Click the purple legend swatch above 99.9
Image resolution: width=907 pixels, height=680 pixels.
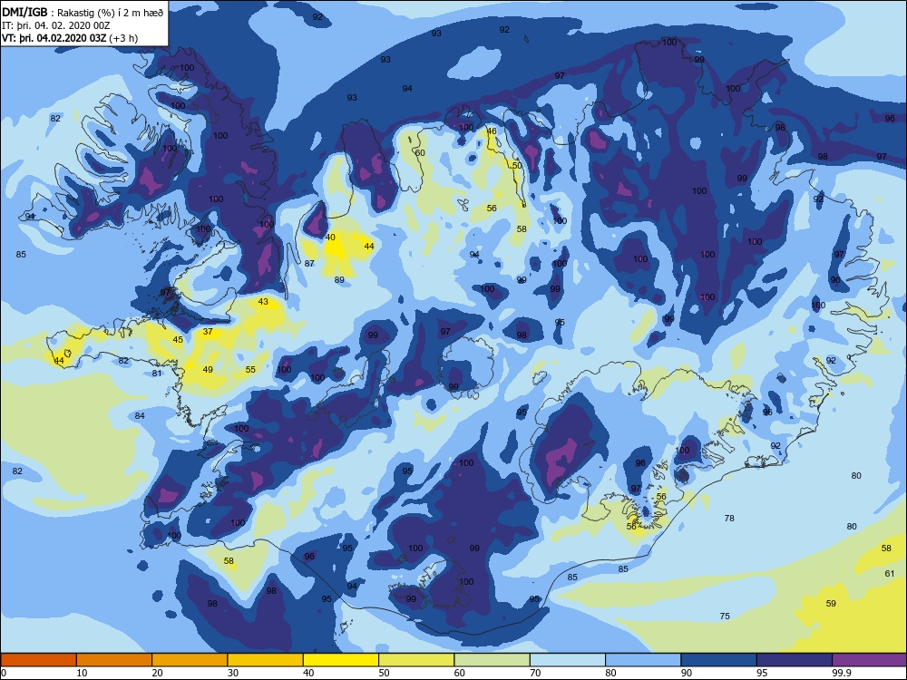870,660
